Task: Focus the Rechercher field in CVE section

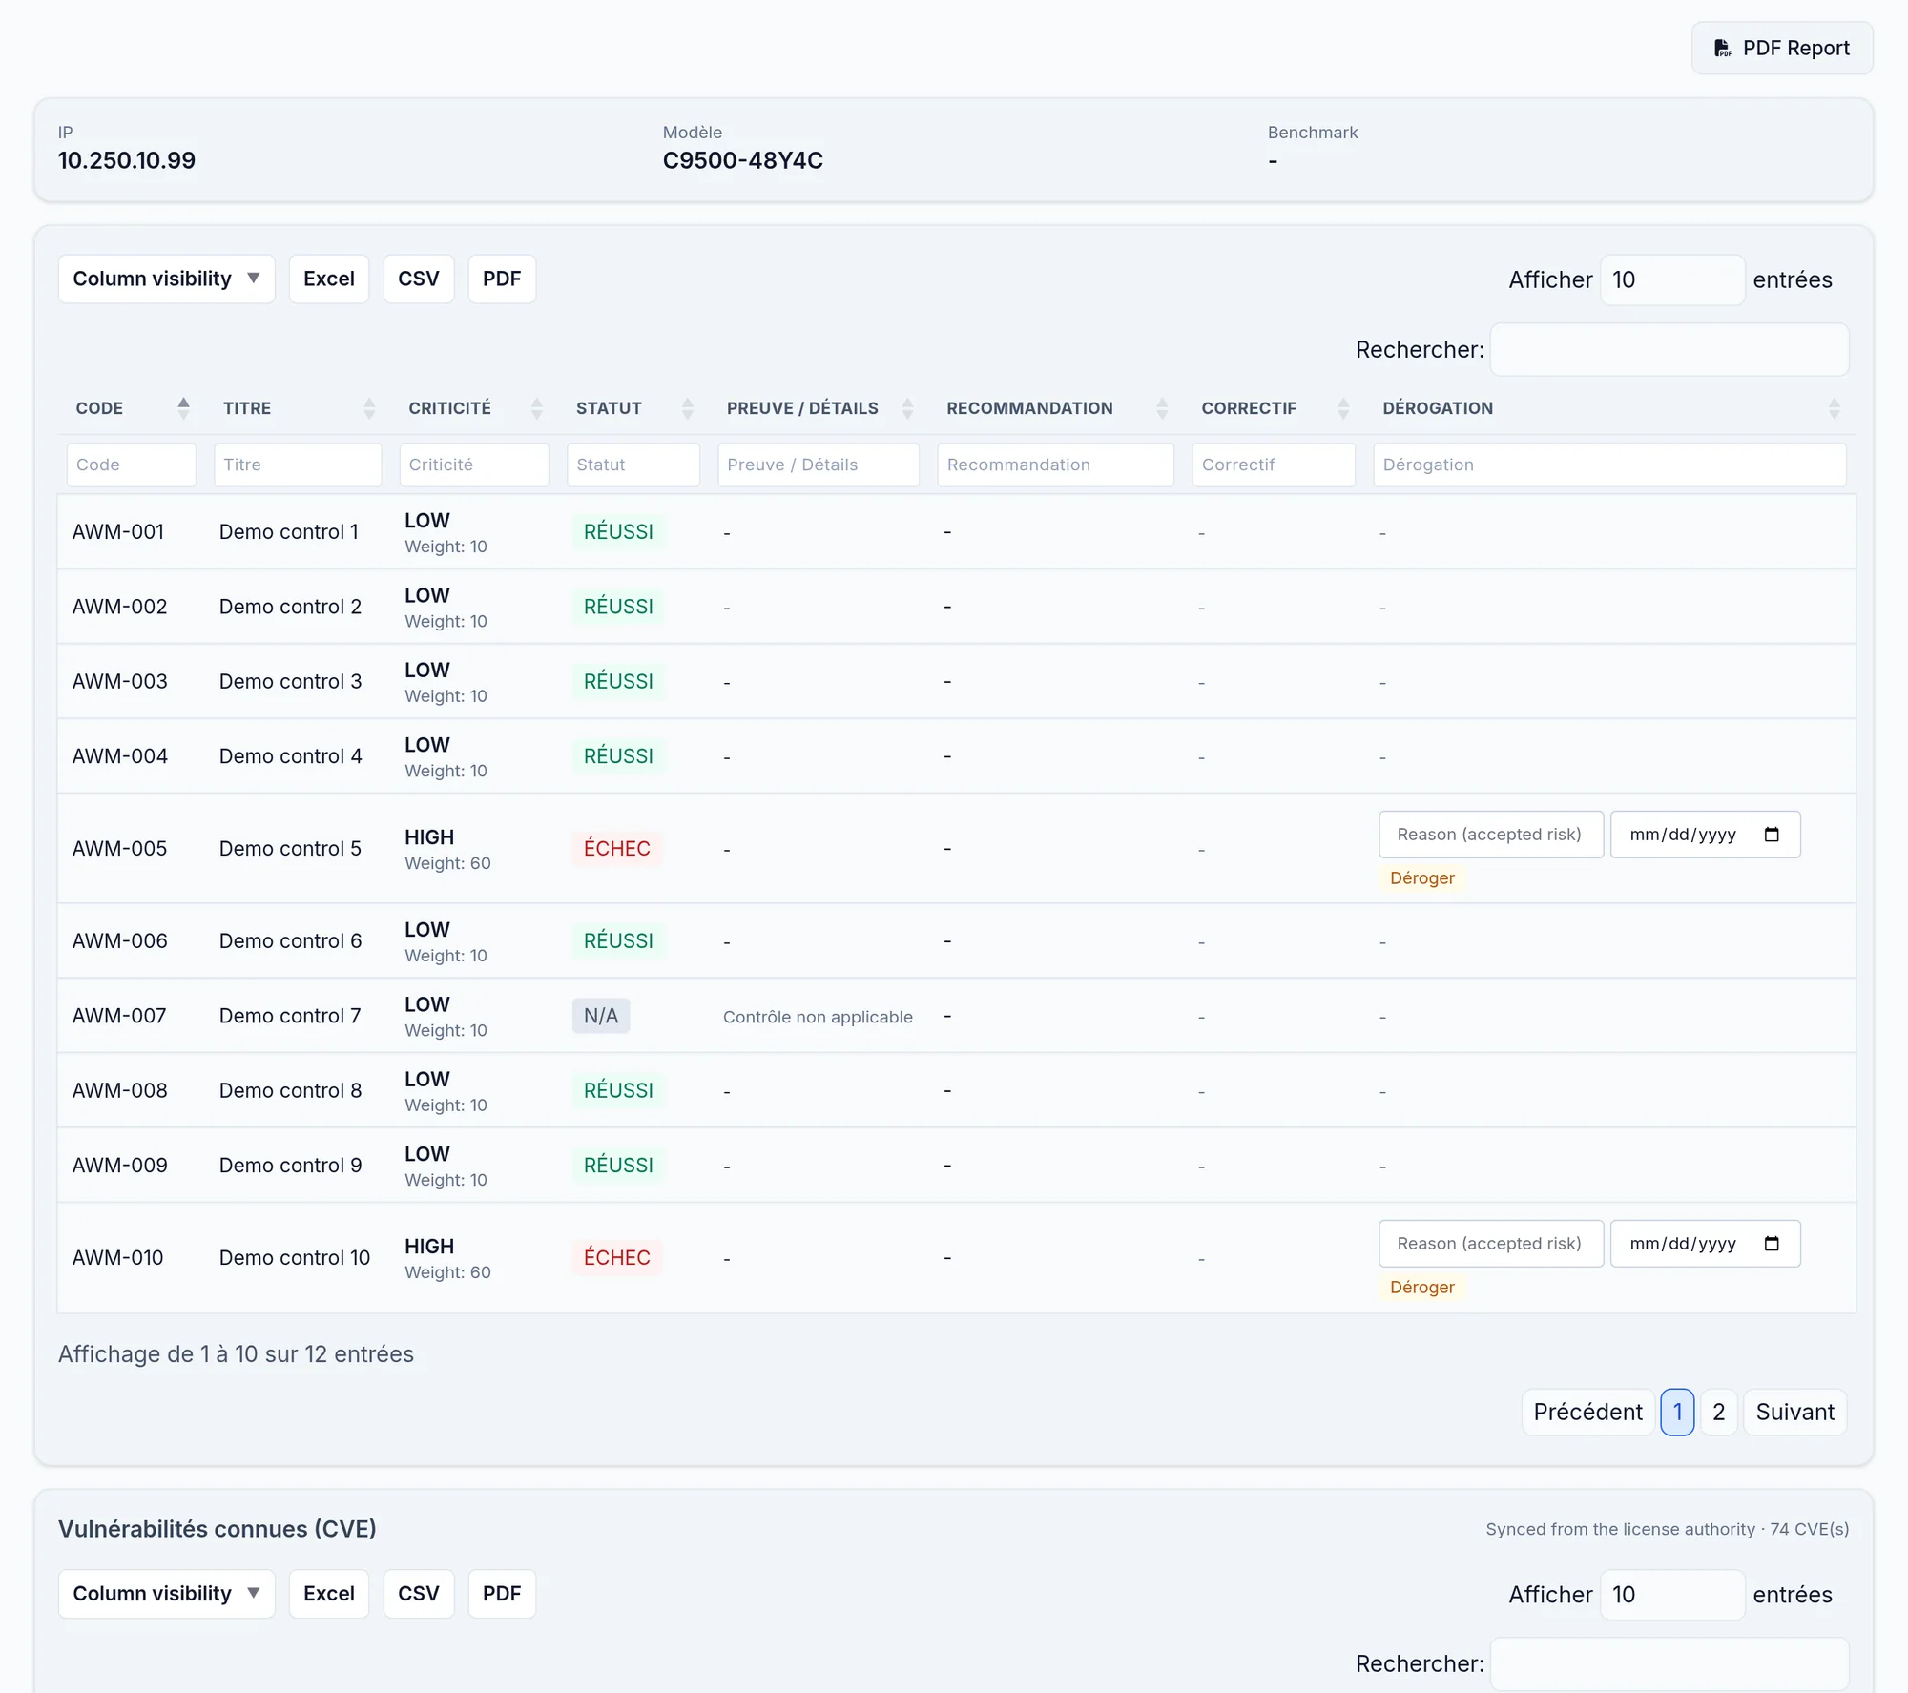Action: (x=1669, y=1663)
